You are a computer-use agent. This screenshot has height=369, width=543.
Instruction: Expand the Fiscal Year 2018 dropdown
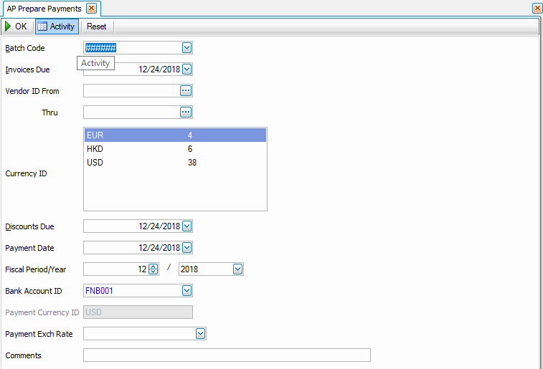(x=237, y=269)
